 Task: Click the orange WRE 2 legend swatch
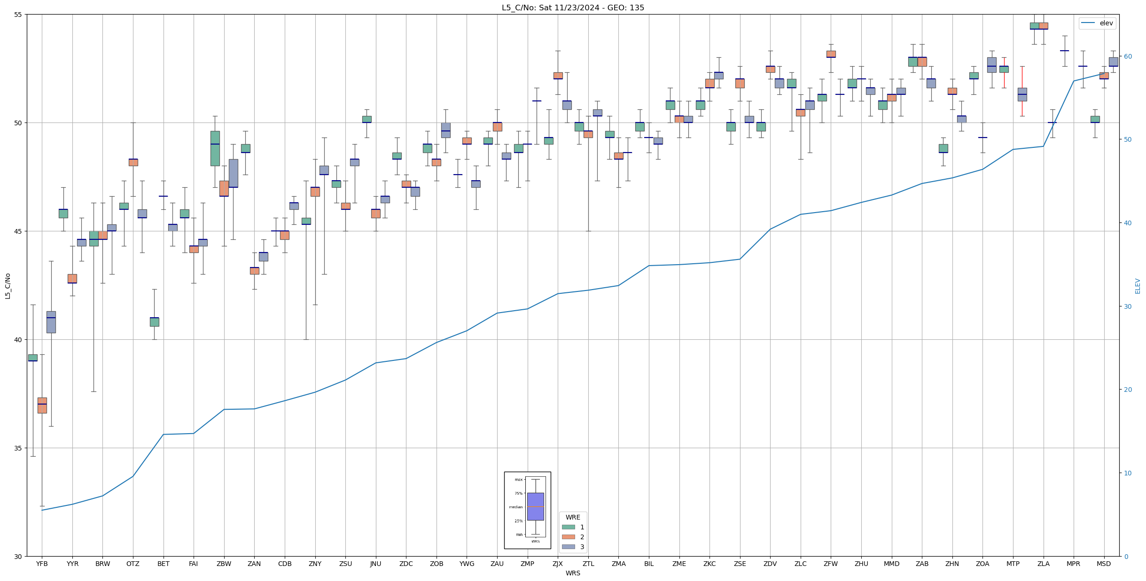click(568, 537)
